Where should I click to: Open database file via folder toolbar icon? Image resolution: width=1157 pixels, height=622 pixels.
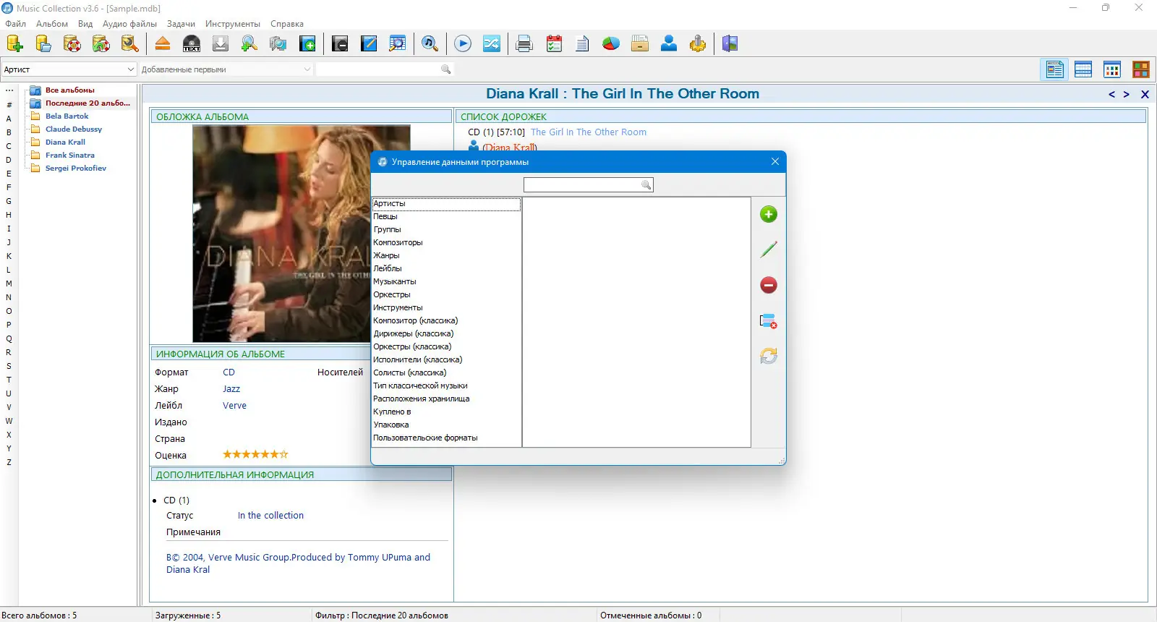(43, 44)
